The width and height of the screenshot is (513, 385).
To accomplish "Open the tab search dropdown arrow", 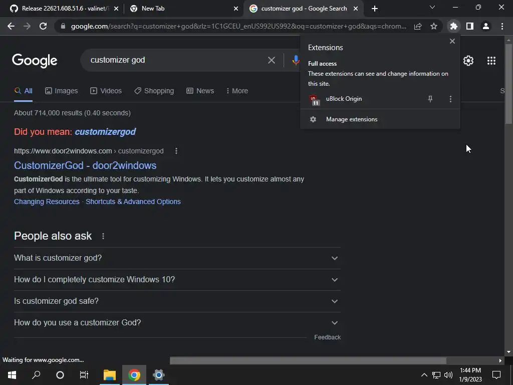I will click(x=432, y=7).
